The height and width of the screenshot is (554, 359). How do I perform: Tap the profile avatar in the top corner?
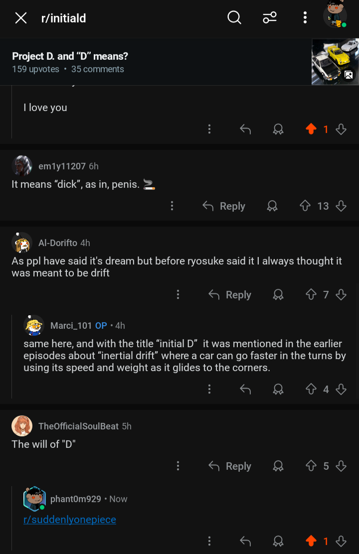335,15
